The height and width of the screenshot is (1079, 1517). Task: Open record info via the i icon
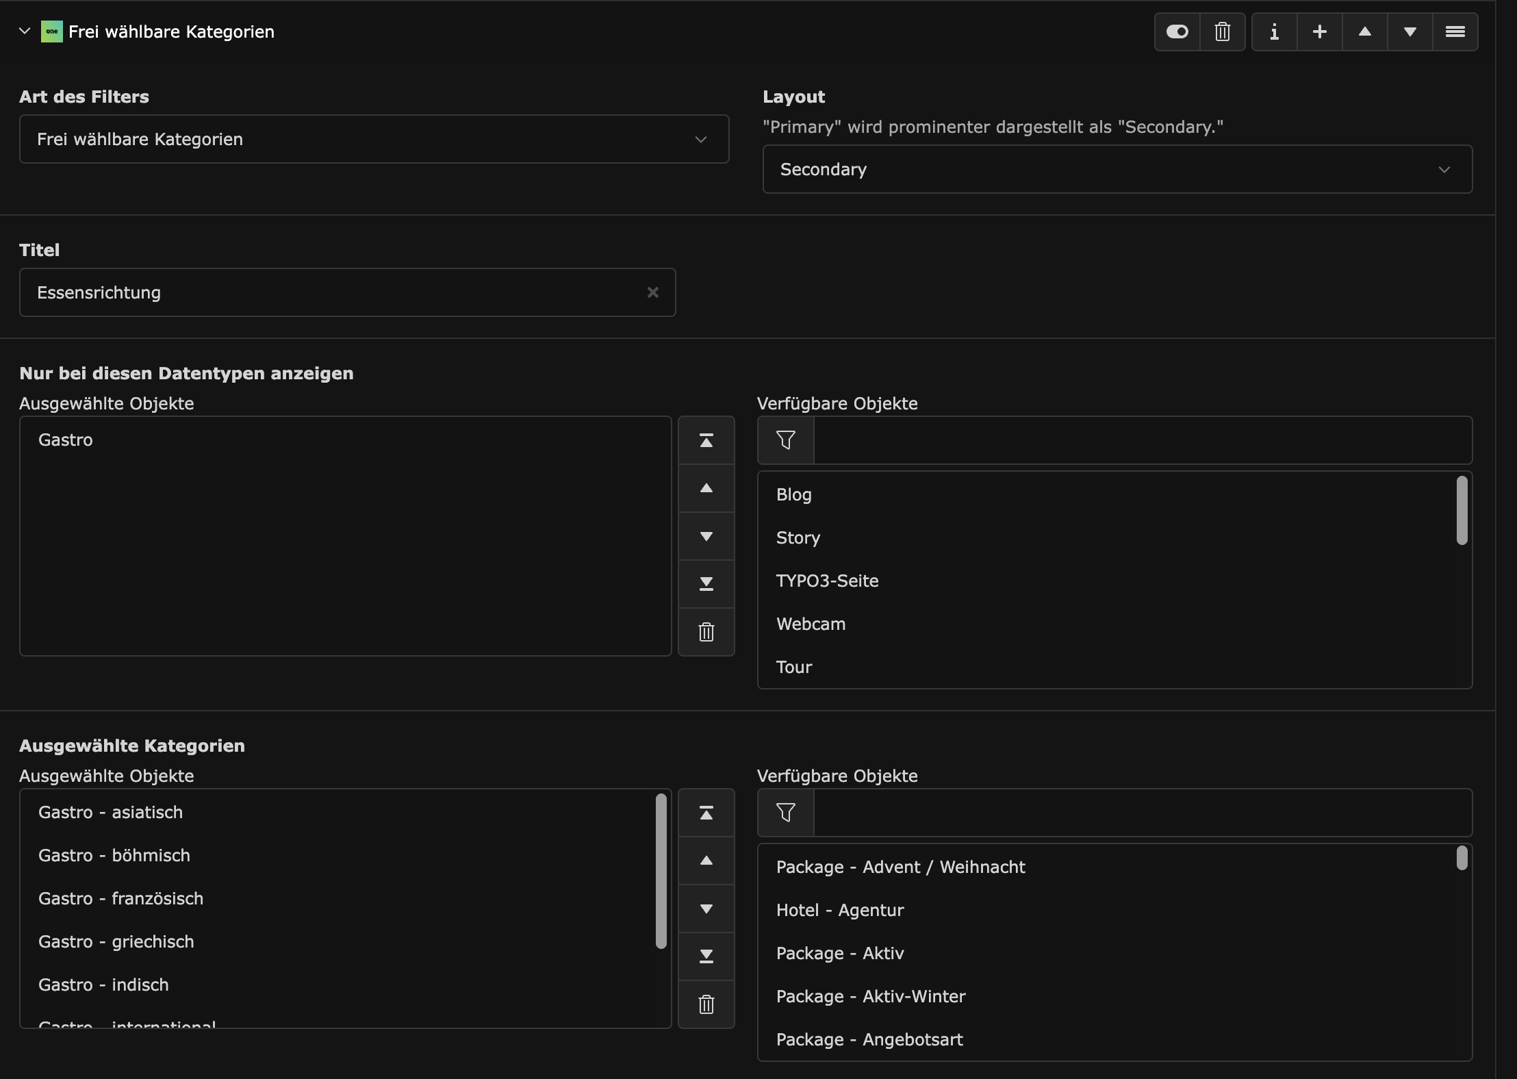(1275, 31)
